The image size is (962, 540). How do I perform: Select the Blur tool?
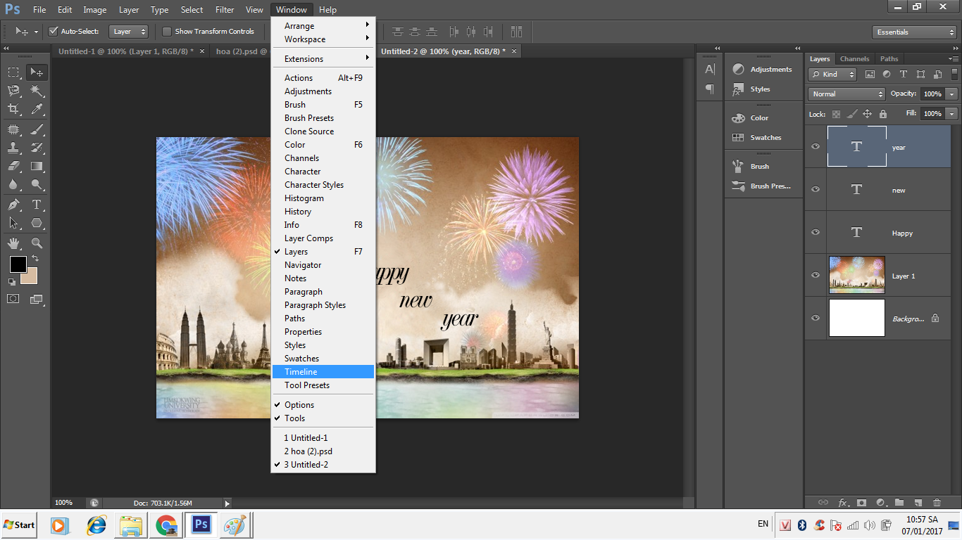[13, 185]
